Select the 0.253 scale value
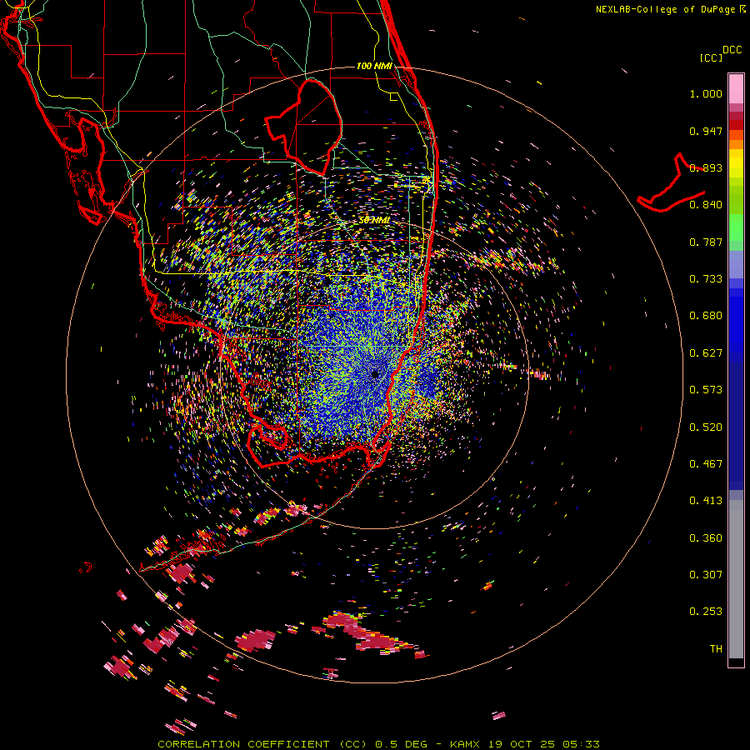 pos(706,612)
